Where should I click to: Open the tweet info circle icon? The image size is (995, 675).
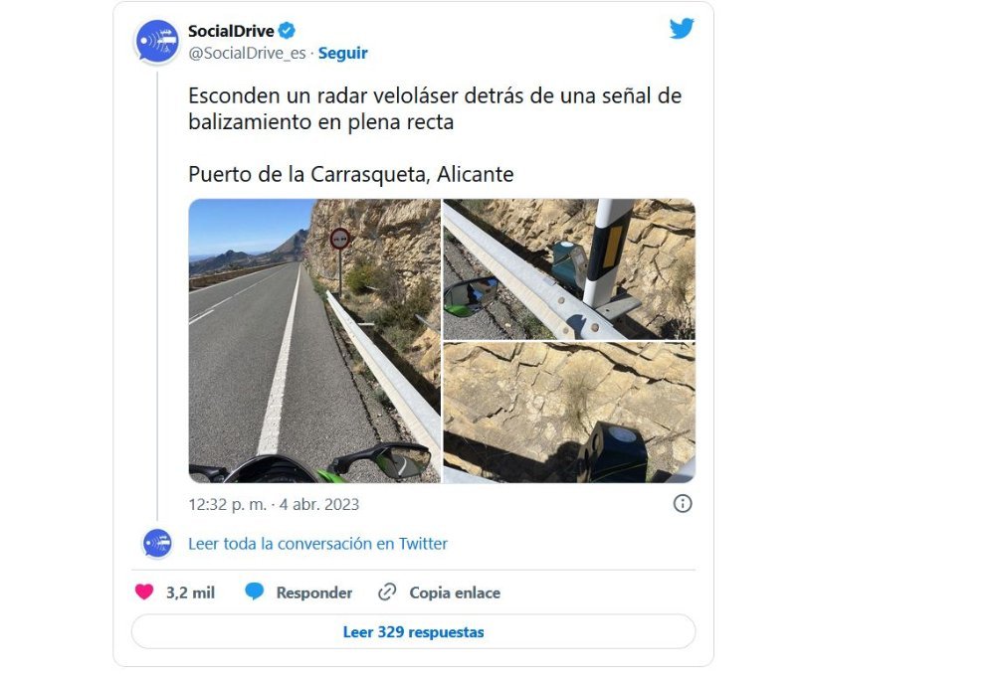point(683,504)
